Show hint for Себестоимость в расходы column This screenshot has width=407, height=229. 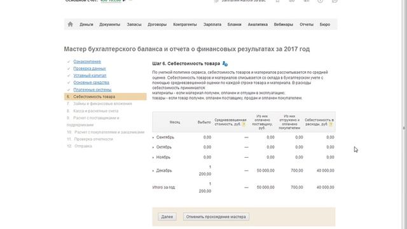(331, 125)
